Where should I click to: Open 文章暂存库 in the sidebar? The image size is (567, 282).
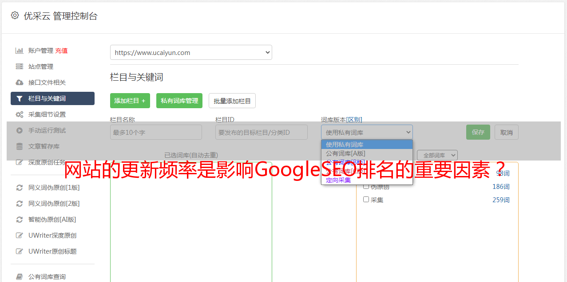pos(44,146)
